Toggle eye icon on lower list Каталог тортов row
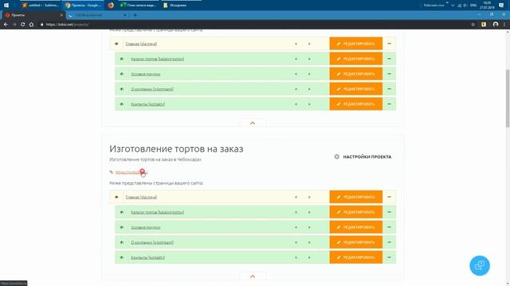The image size is (510, 286). coord(122,212)
